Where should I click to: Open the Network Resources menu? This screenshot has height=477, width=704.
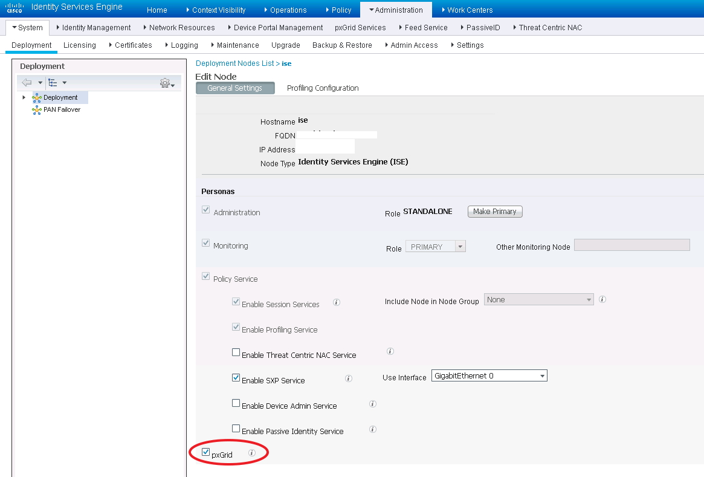click(179, 27)
